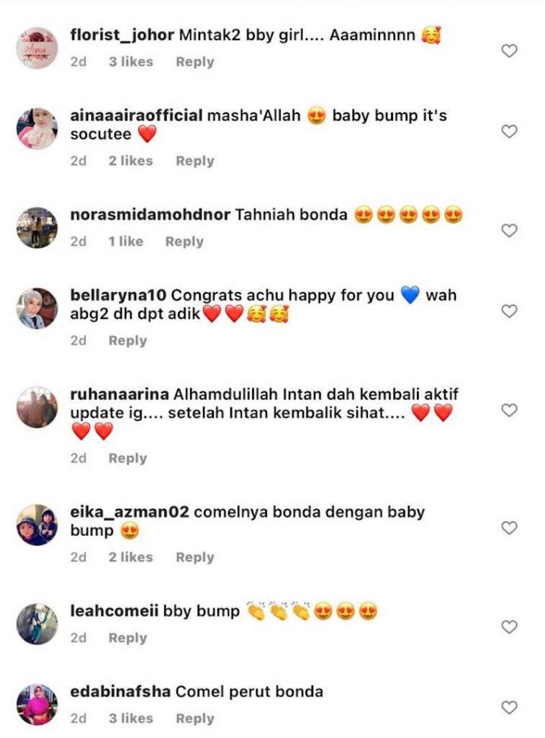Viewport: 545px width, 738px height.
Task: Tap the heart beside bellaryna10's comment
Action: coord(509,311)
